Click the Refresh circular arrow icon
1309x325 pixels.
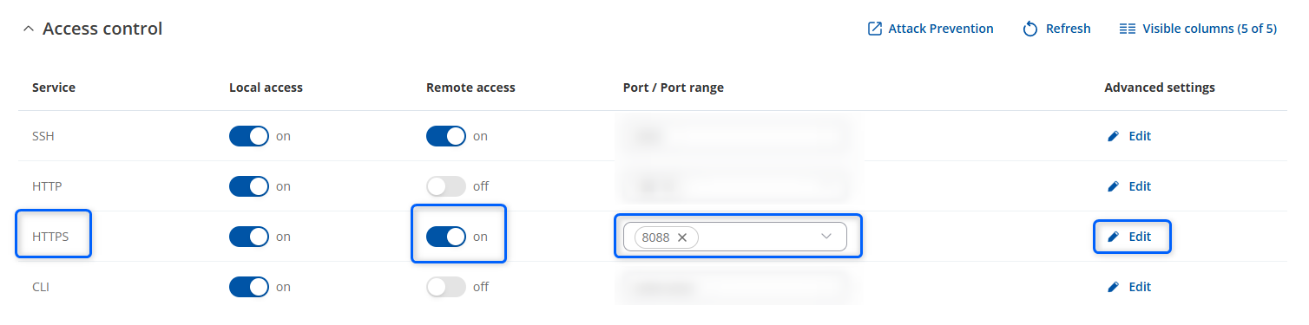pos(1030,29)
